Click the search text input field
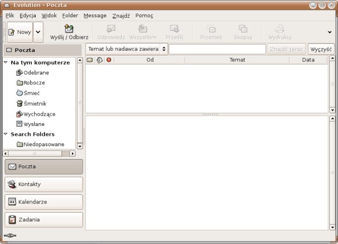 point(217,49)
